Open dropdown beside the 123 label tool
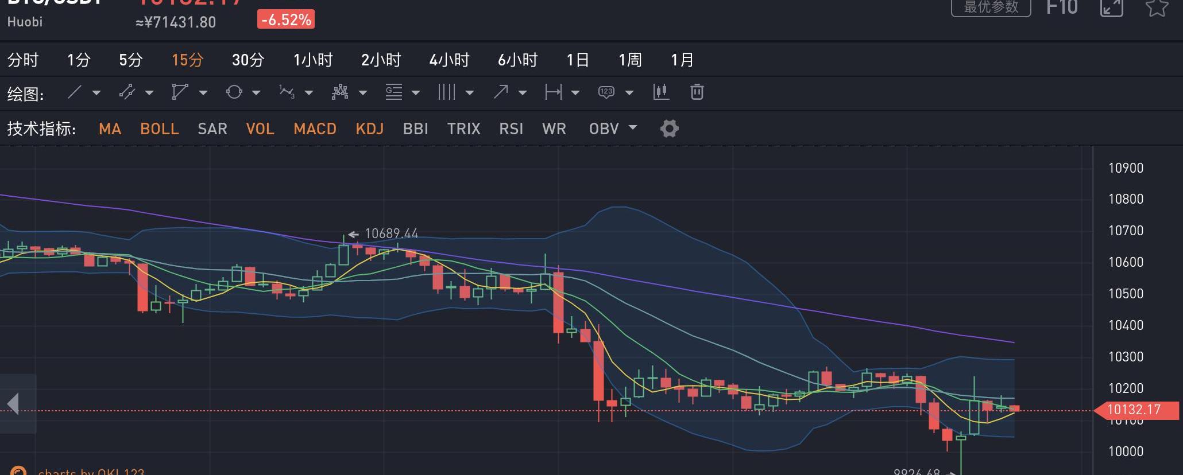This screenshot has width=1183, height=475. pos(629,93)
